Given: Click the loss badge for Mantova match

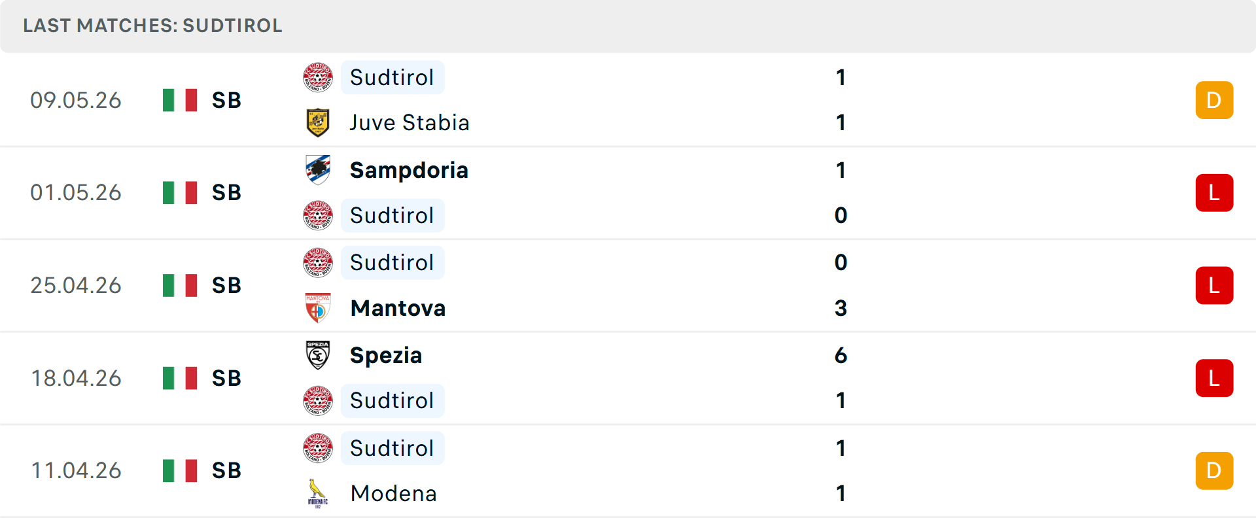Looking at the screenshot, I should tap(1214, 285).
